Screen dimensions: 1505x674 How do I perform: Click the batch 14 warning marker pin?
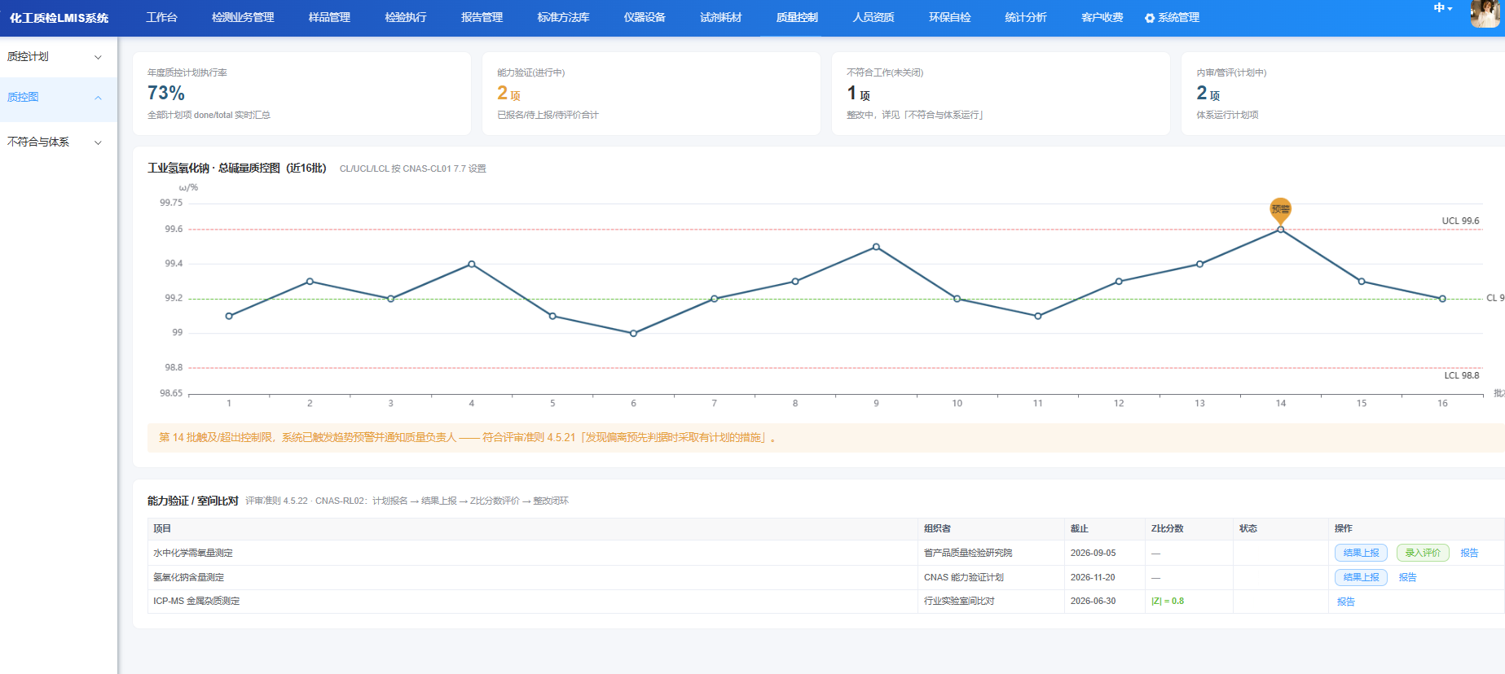point(1281,210)
